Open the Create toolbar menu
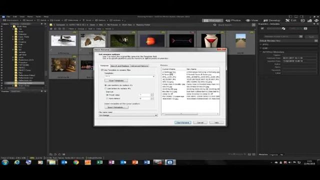Image resolution: width=320 pixels, height=180 pixels. click(x=56, y=20)
